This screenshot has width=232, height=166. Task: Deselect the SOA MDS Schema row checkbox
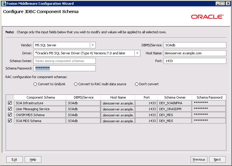(10, 121)
